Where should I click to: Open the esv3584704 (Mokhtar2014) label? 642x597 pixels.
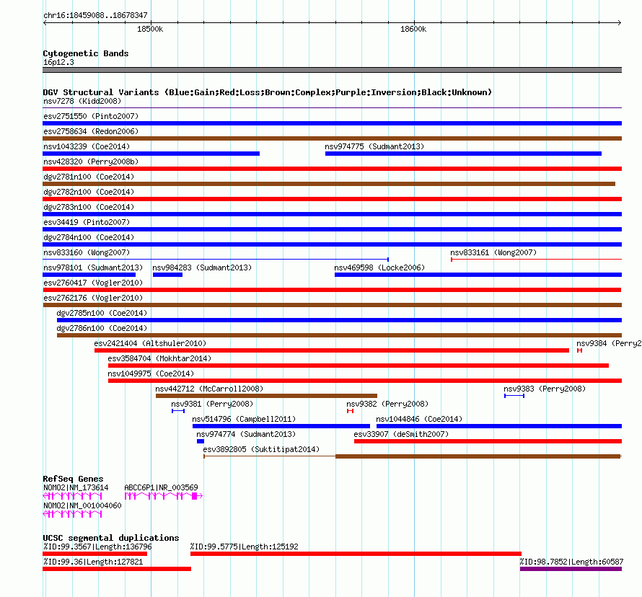pyautogui.click(x=159, y=358)
